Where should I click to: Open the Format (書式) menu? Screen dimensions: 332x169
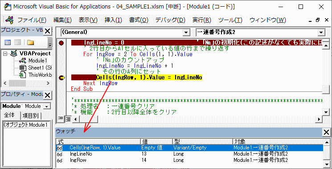(x=139, y=20)
